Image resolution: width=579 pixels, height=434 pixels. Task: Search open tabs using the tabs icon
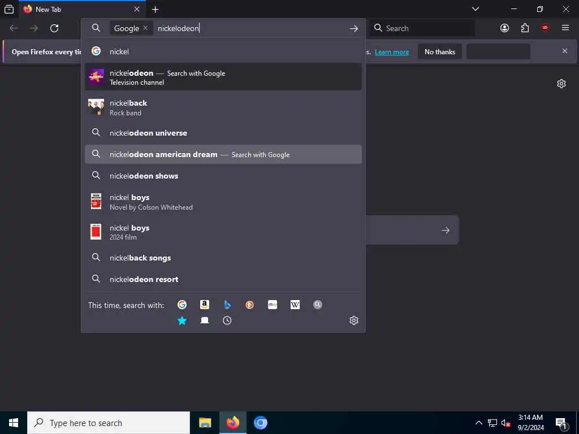[205, 320]
